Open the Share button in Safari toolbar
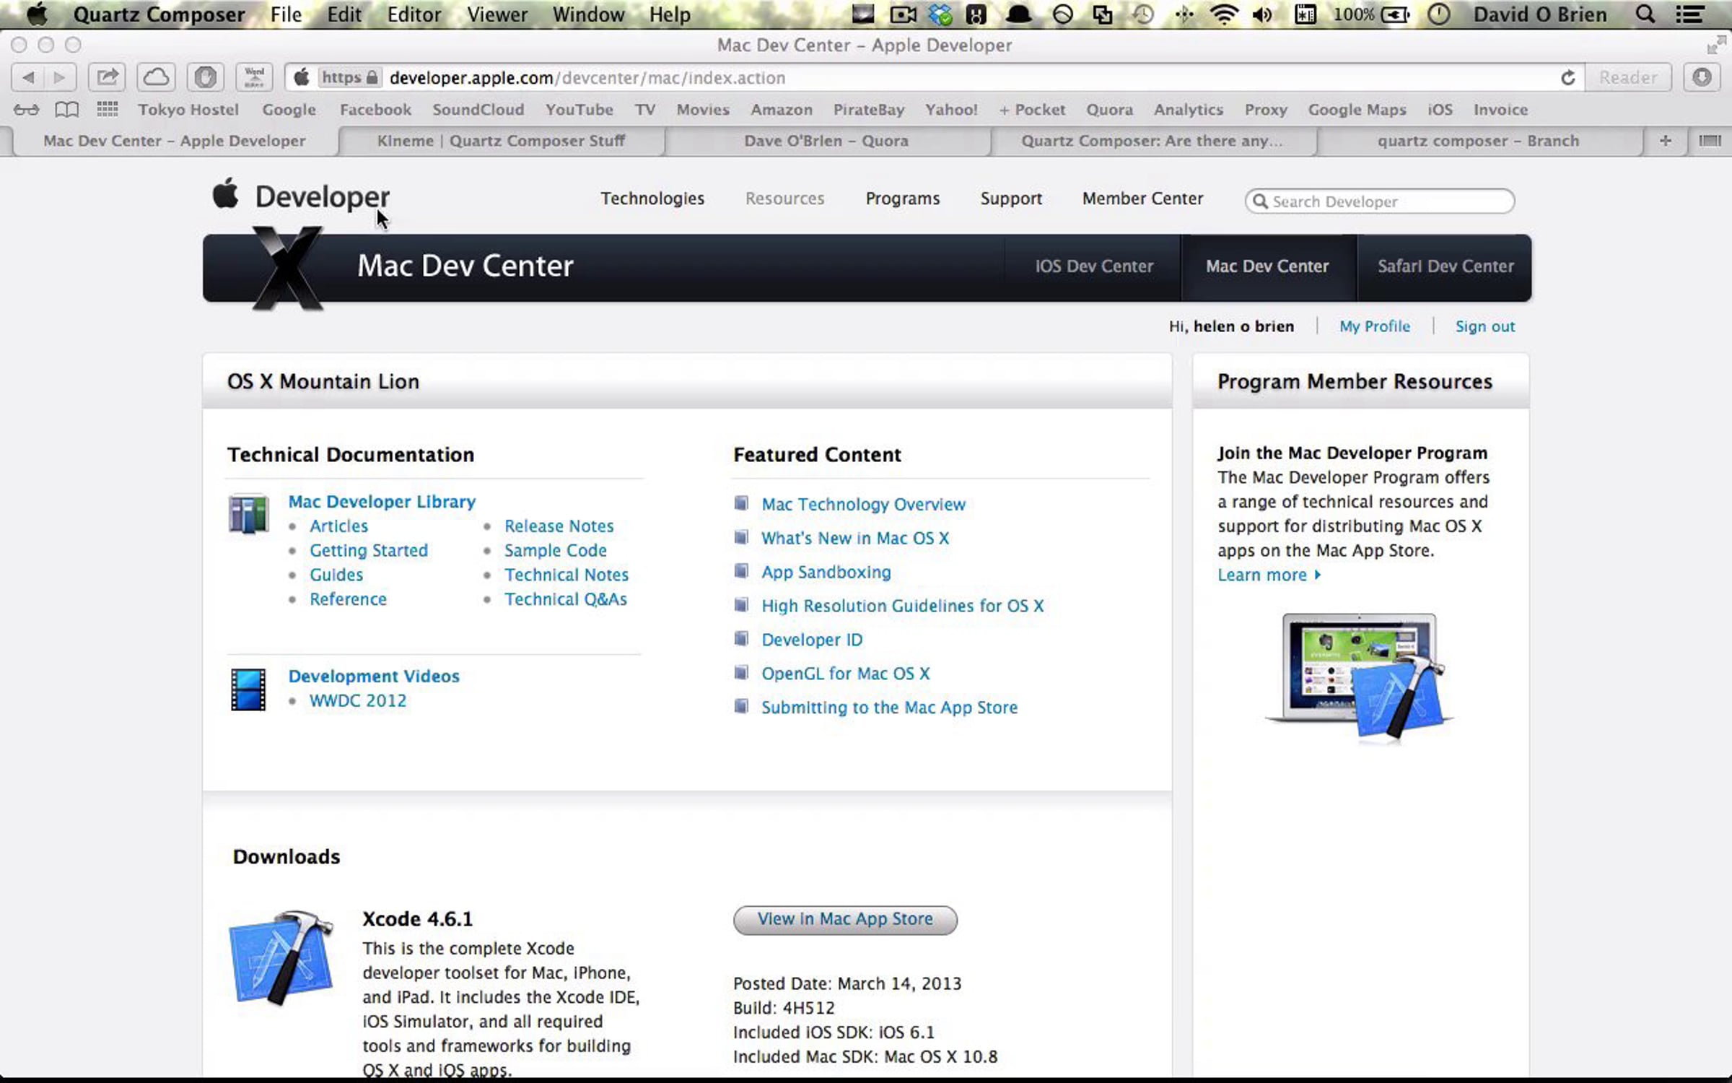 [108, 77]
